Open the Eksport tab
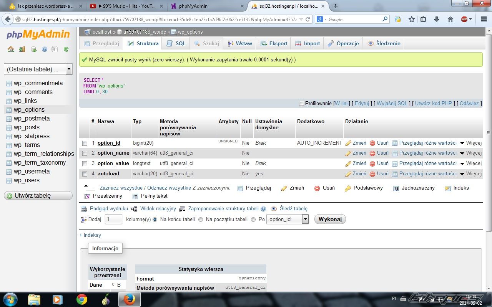 pos(274,43)
